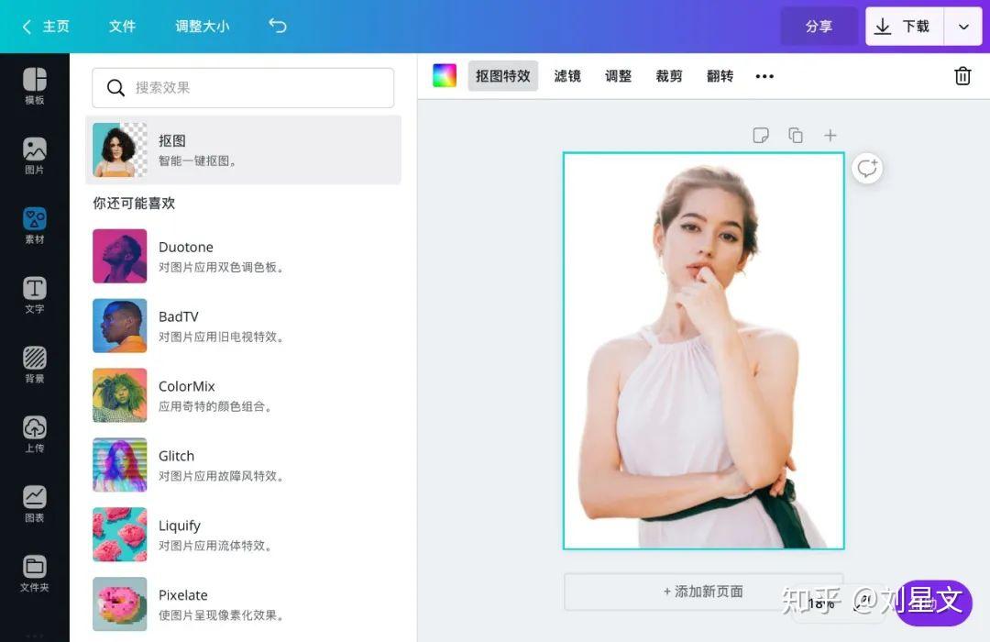
Task: Click the ellipsis for more editing tools
Action: coord(764,76)
